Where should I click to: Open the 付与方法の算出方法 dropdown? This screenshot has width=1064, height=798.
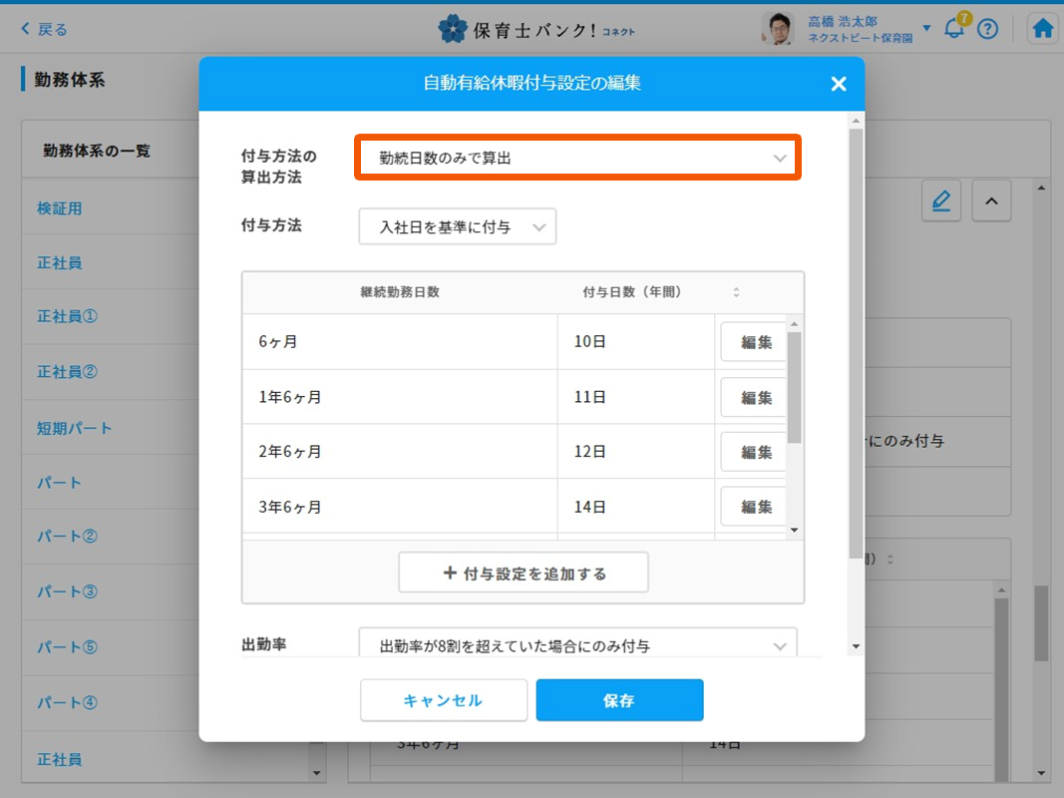pyautogui.click(x=577, y=158)
